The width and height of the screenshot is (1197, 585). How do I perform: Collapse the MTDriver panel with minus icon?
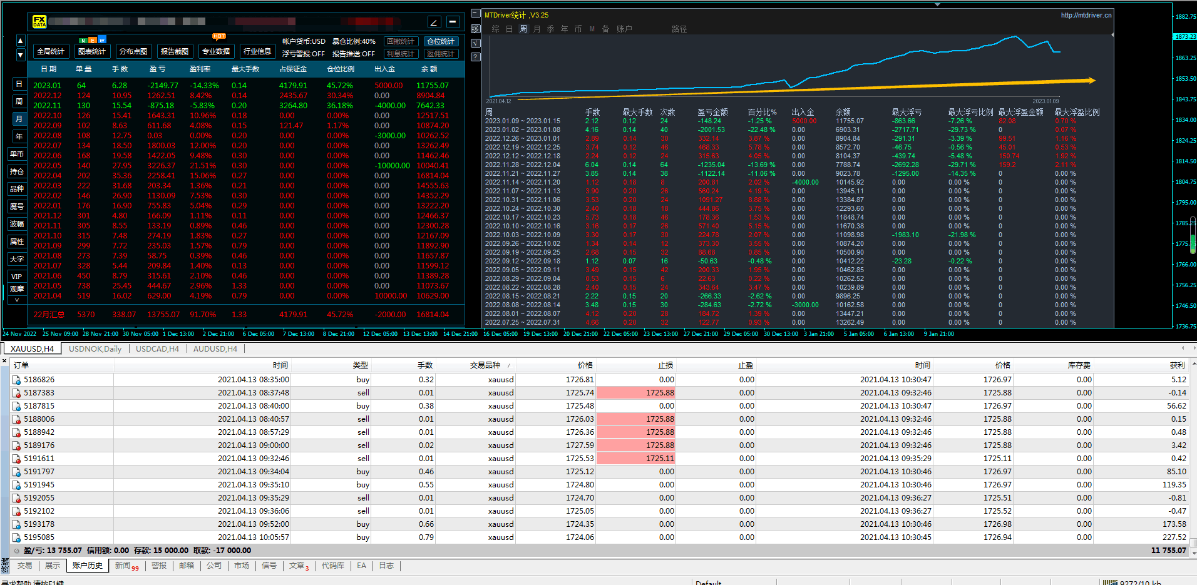point(476,13)
